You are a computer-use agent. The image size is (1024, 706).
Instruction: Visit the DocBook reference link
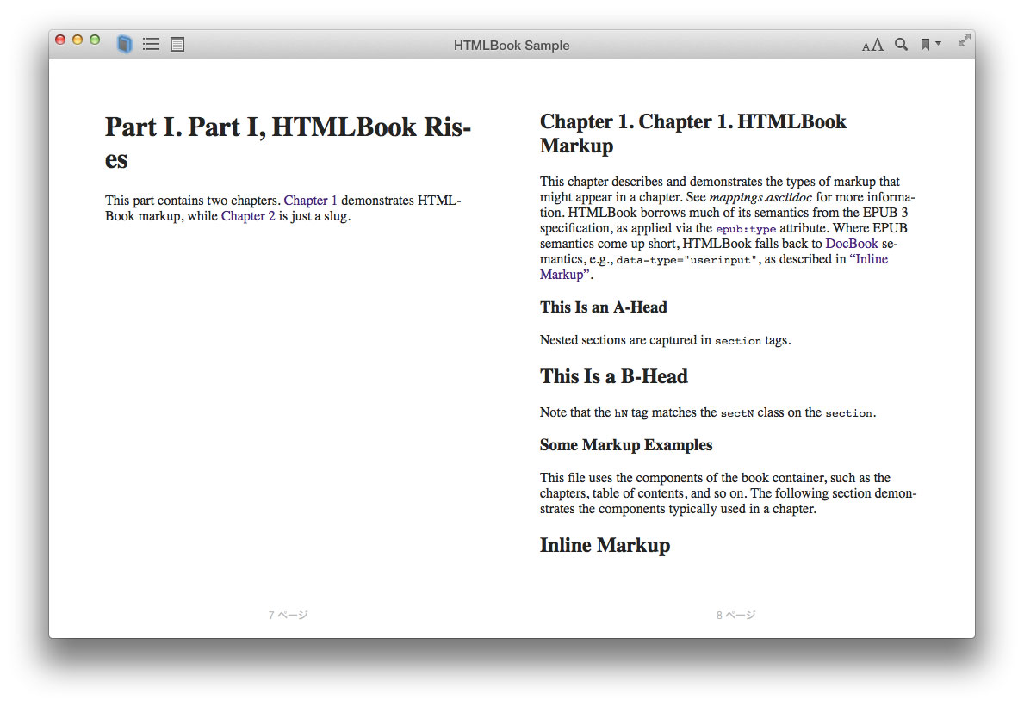[851, 243]
